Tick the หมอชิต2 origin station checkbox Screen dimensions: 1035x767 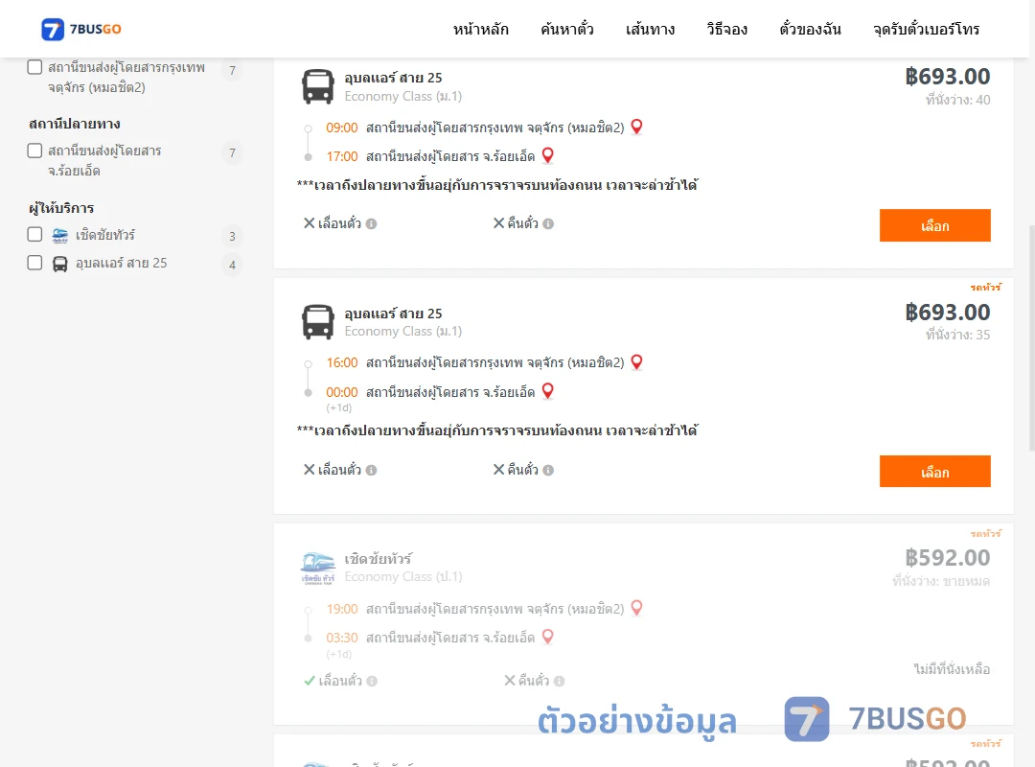35,67
